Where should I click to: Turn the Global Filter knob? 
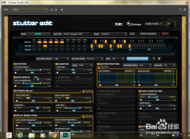point(171,23)
